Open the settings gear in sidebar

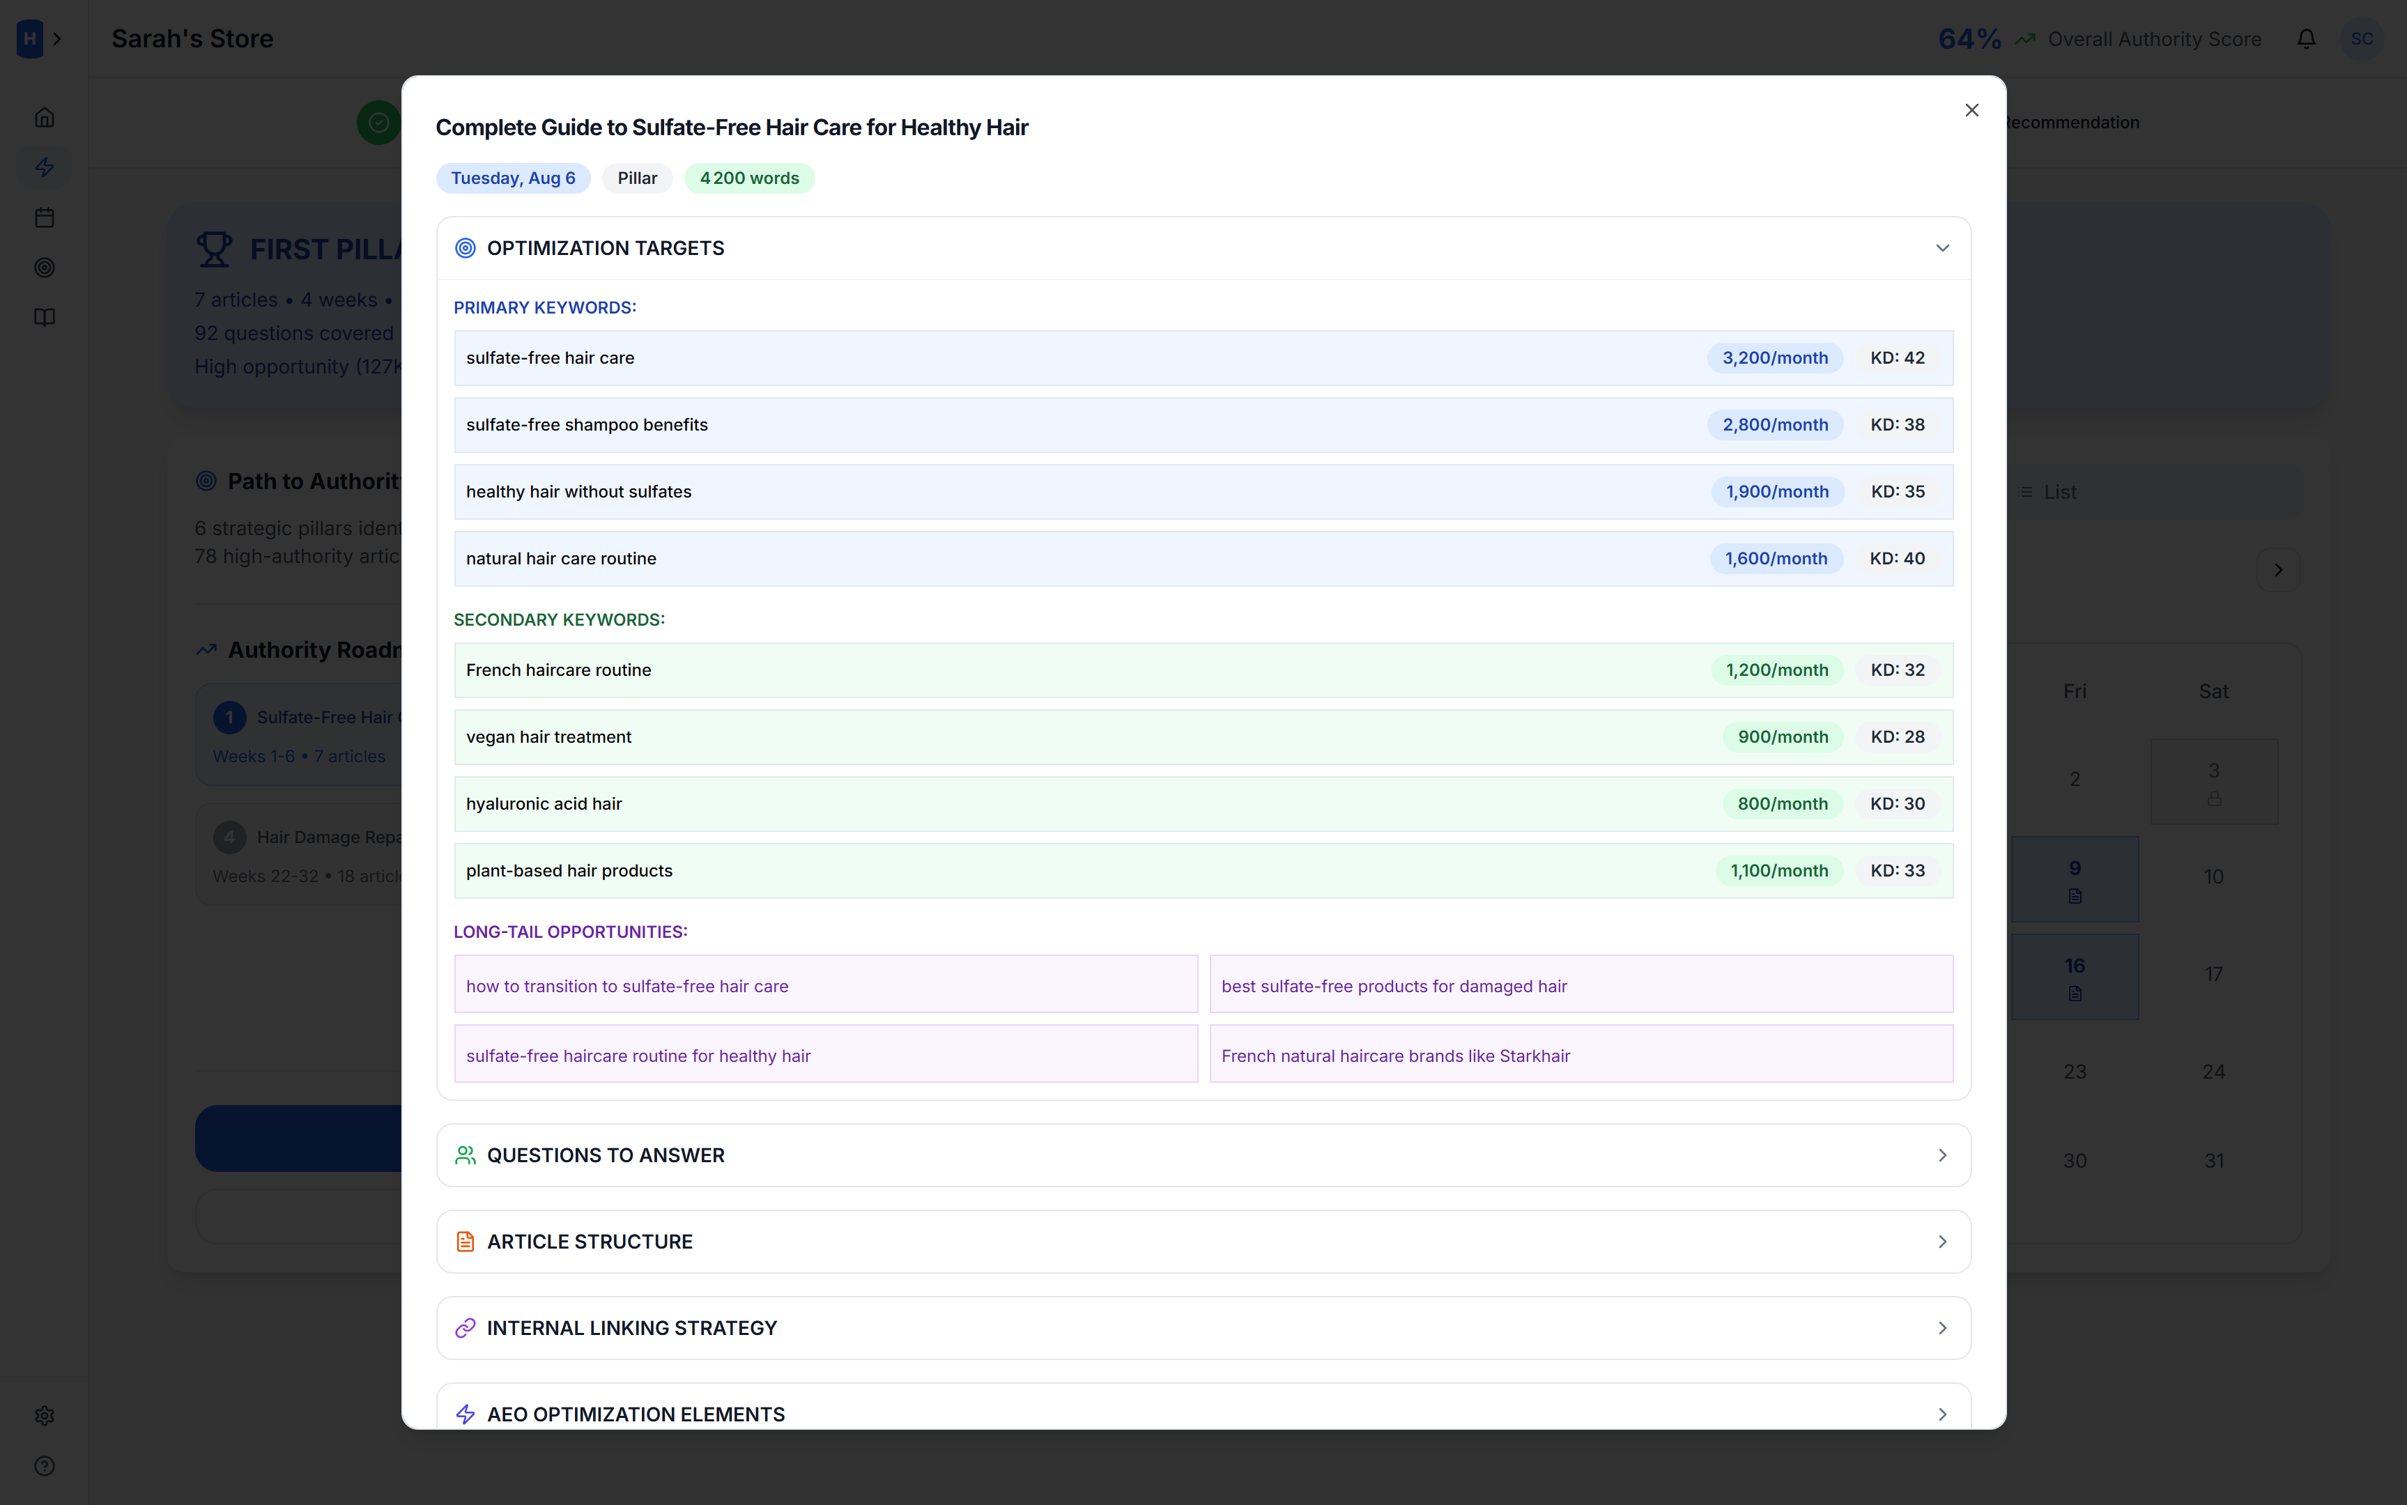pyautogui.click(x=45, y=1417)
